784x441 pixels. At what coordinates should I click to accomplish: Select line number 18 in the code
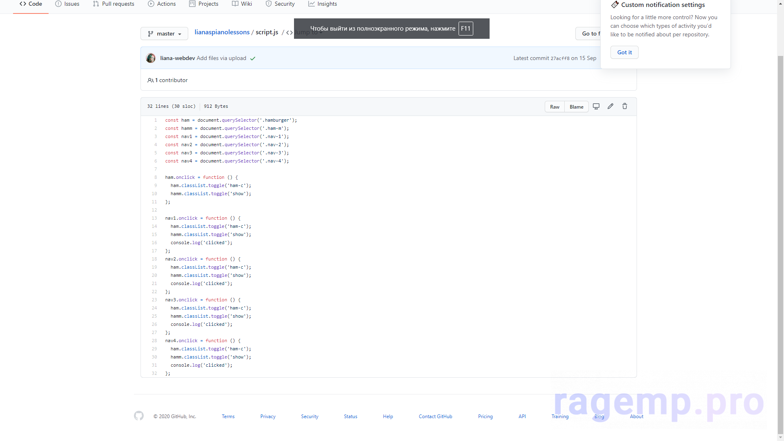154,259
